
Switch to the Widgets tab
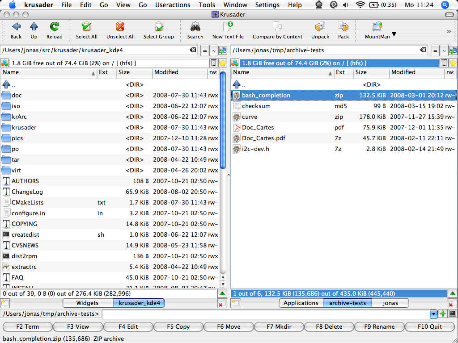[x=87, y=303]
